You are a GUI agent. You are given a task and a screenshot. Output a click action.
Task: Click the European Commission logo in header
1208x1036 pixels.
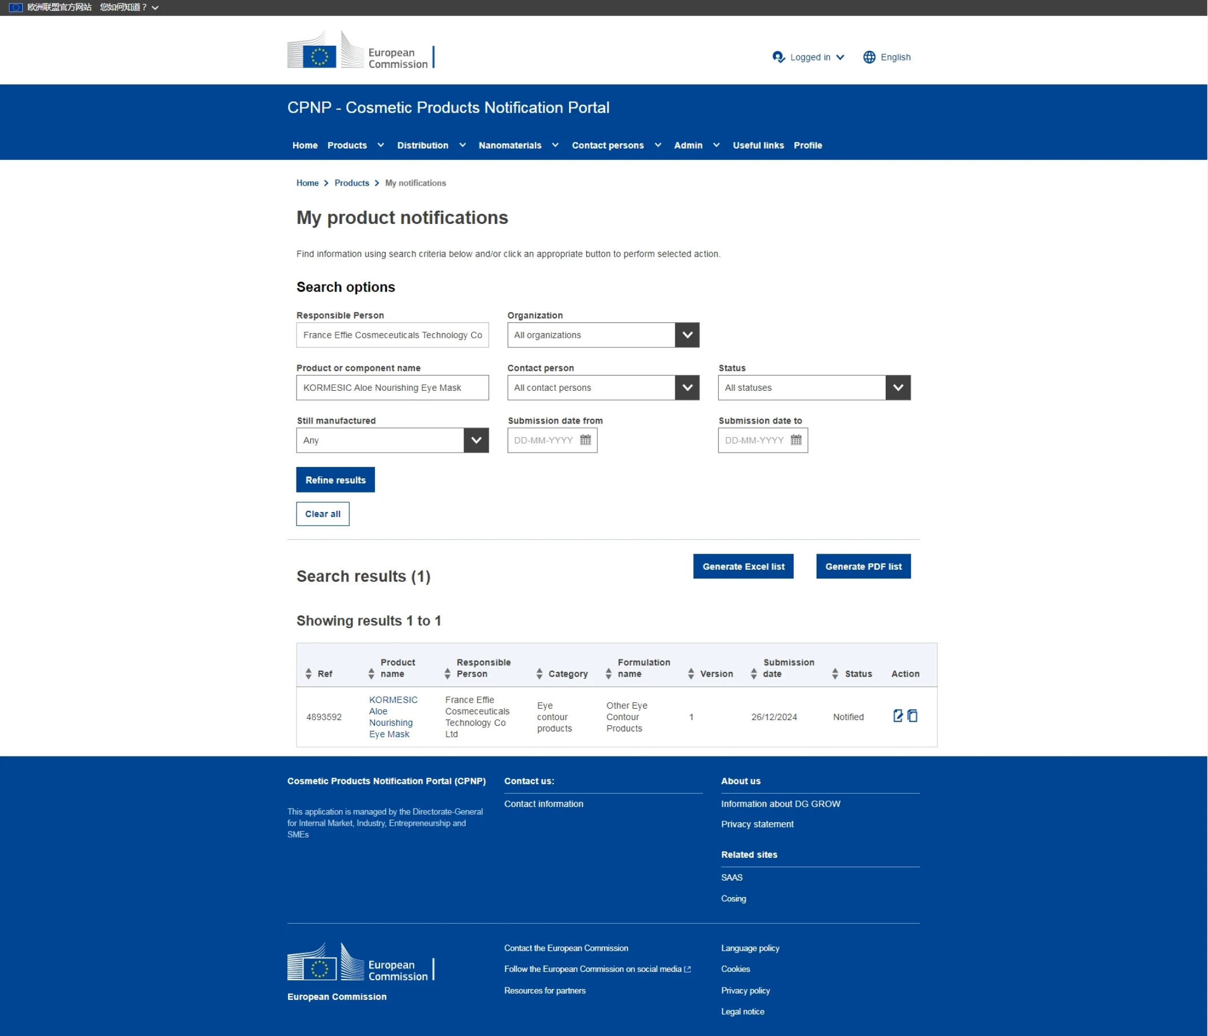(361, 50)
